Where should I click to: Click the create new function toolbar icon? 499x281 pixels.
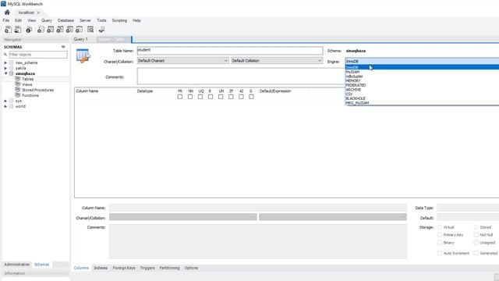[x=79, y=30]
